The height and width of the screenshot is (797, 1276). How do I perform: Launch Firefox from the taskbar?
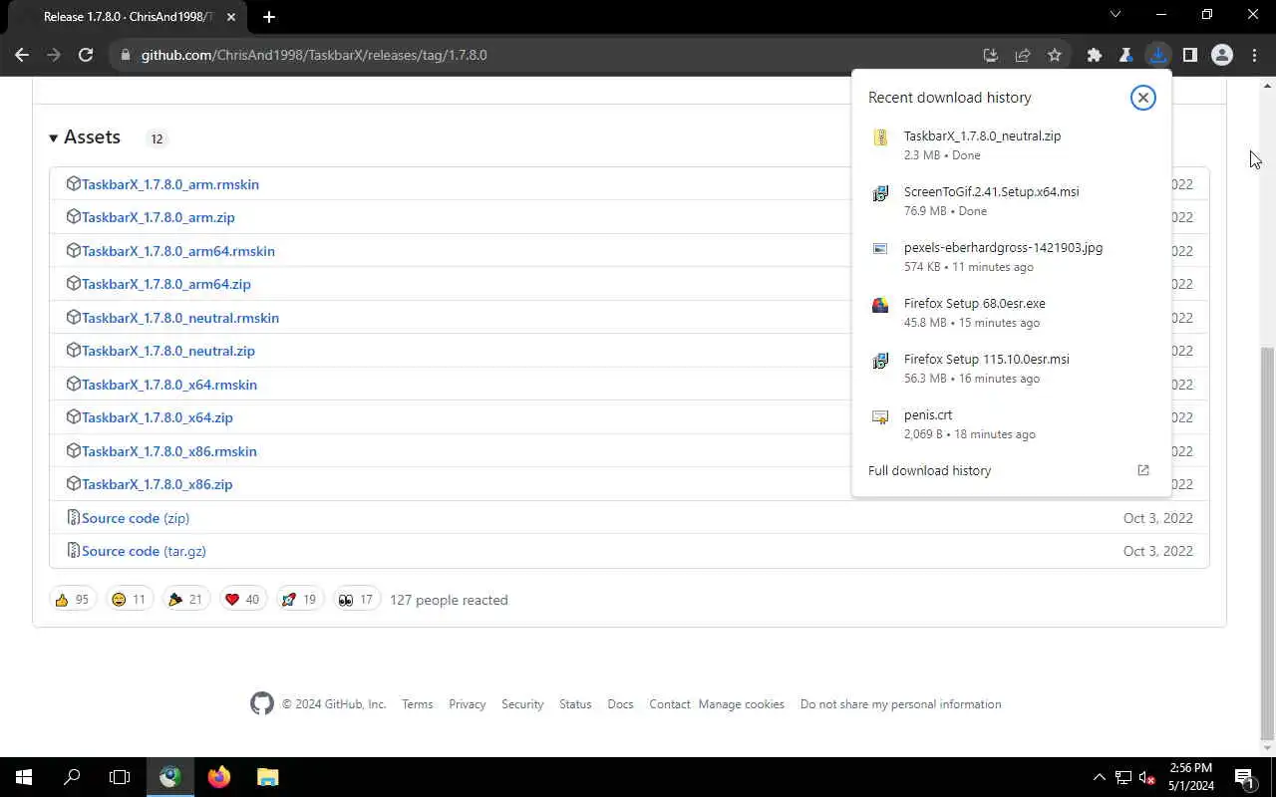(x=219, y=777)
